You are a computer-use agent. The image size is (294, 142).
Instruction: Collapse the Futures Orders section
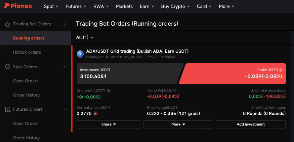coord(65,109)
